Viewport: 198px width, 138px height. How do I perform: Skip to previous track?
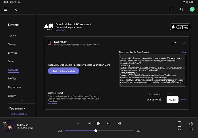89,123
